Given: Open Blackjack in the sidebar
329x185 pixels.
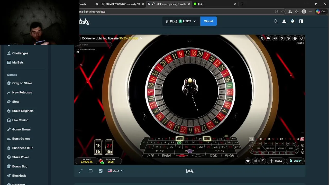Looking at the screenshot, I should click(19, 176).
